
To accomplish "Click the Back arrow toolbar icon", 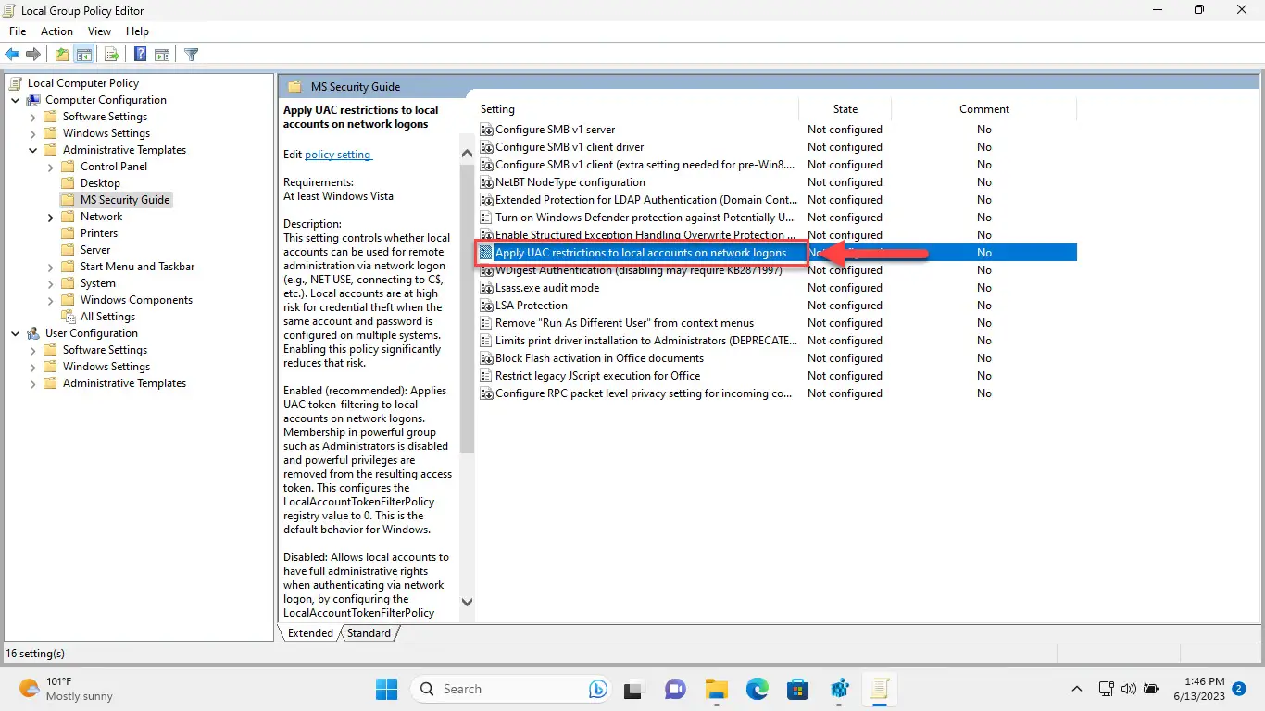I will tap(13, 55).
